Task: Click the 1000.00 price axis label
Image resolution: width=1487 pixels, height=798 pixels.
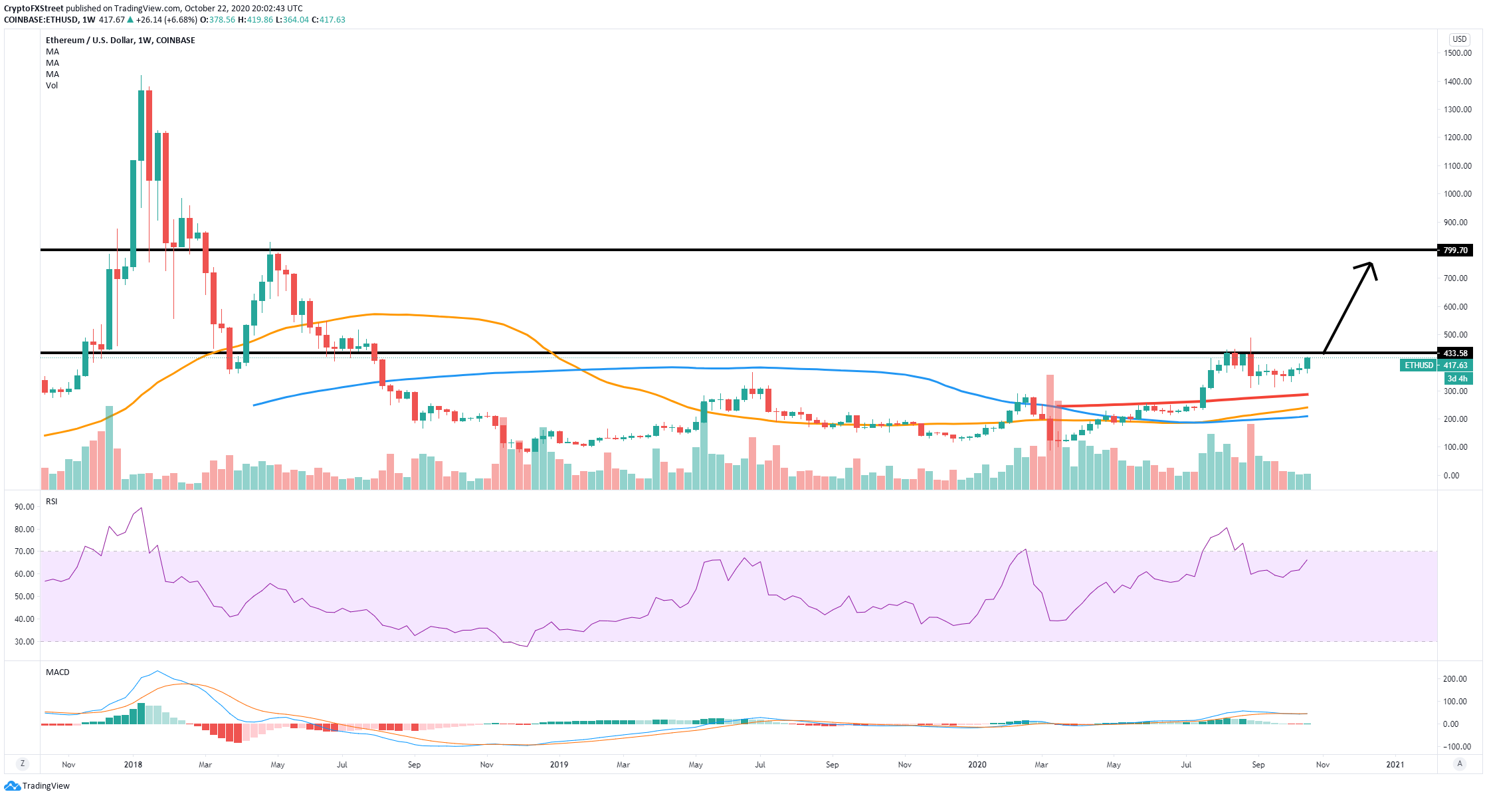Action: [1457, 194]
